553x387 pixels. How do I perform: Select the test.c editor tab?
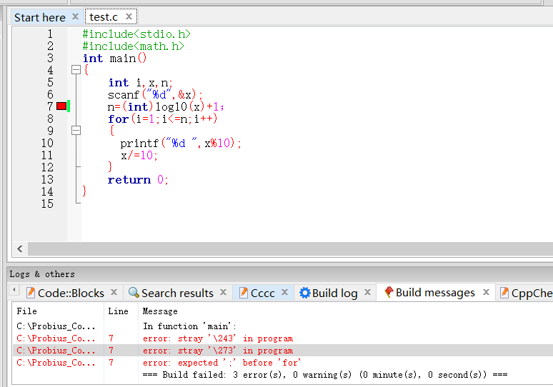[104, 17]
